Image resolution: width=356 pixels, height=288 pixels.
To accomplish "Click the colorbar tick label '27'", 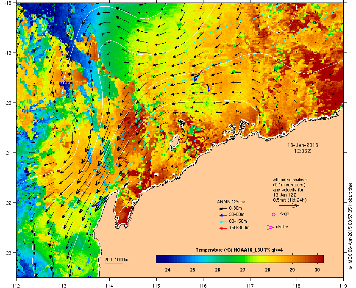I will (x=242, y=270).
